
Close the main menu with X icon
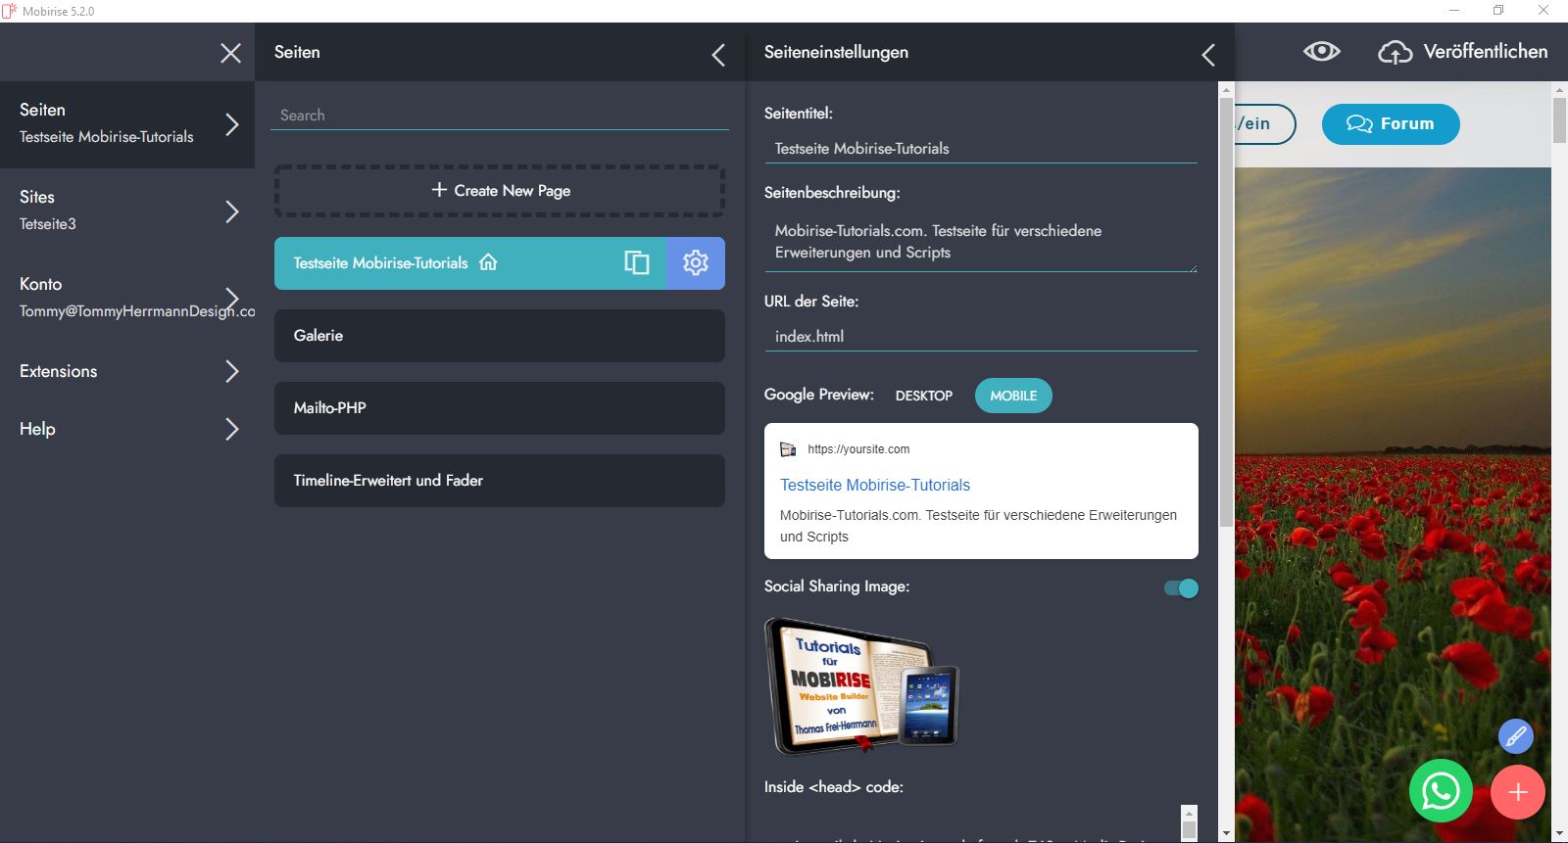pyautogui.click(x=230, y=53)
